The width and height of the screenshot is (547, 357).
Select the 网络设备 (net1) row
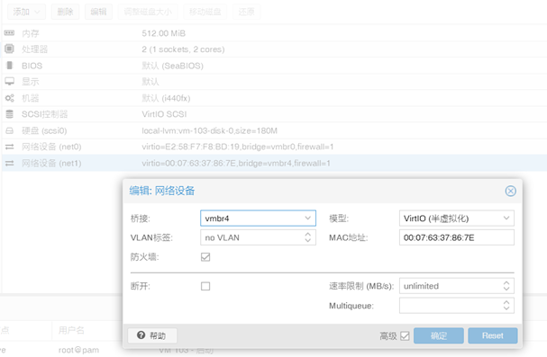click(274, 163)
